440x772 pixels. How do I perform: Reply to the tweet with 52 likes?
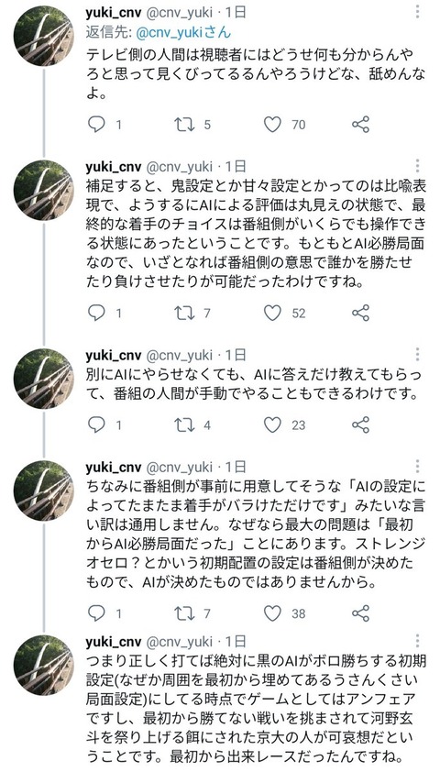96,313
